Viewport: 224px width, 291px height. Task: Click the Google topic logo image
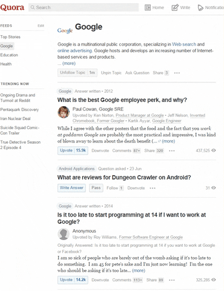point(65,30)
